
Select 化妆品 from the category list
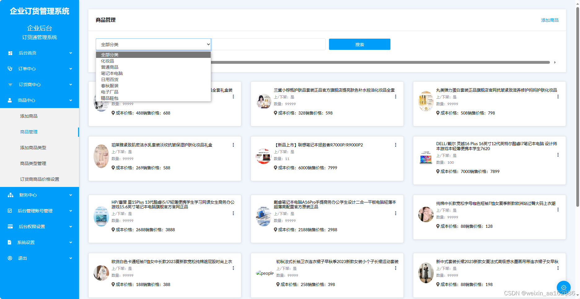(108, 61)
